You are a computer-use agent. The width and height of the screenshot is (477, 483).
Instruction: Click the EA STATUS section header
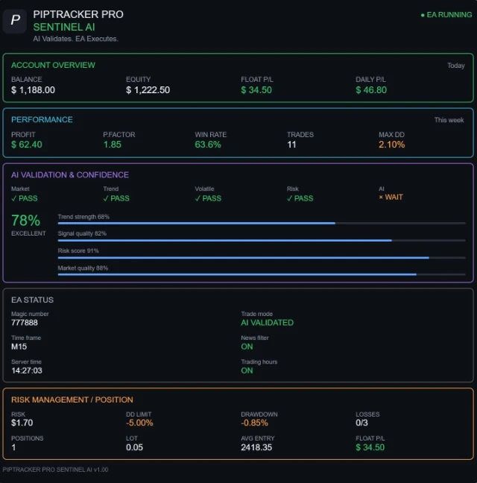coord(32,300)
